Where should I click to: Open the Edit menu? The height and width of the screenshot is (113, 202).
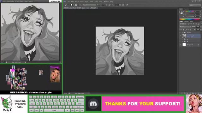coord(72,2)
